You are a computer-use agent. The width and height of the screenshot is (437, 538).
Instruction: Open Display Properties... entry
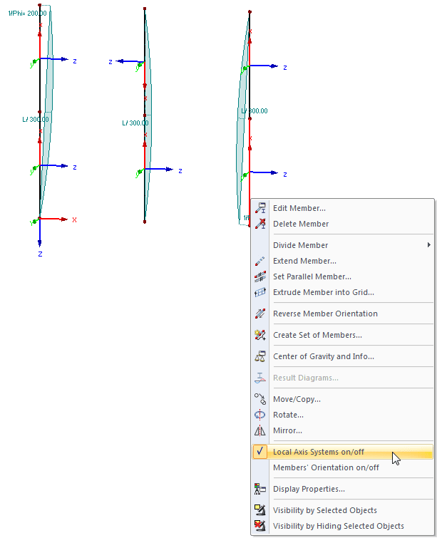(309, 489)
